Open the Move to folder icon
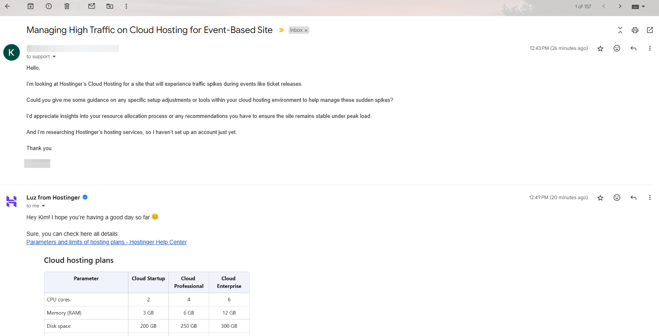This screenshot has width=659, height=336. click(x=110, y=6)
